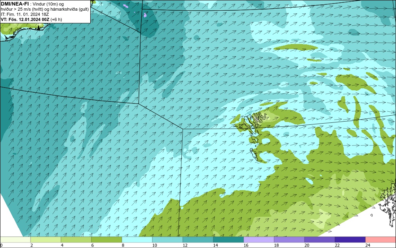Click the scale label '6'
The image size is (396, 248).
pos(92,245)
